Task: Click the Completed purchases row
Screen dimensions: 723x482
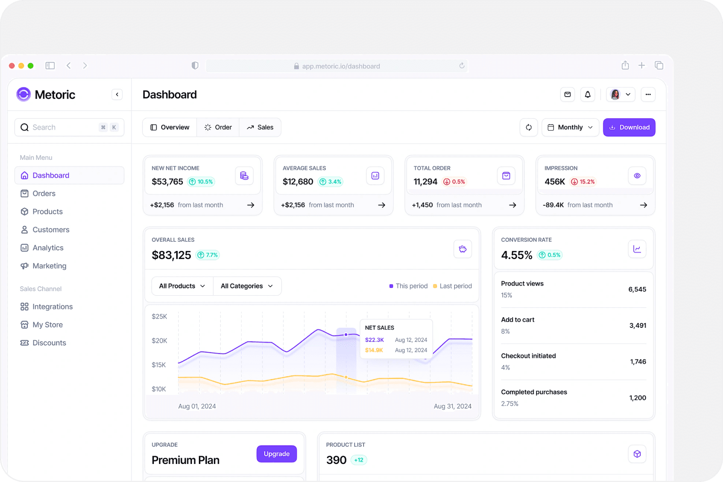Action: [x=574, y=398]
